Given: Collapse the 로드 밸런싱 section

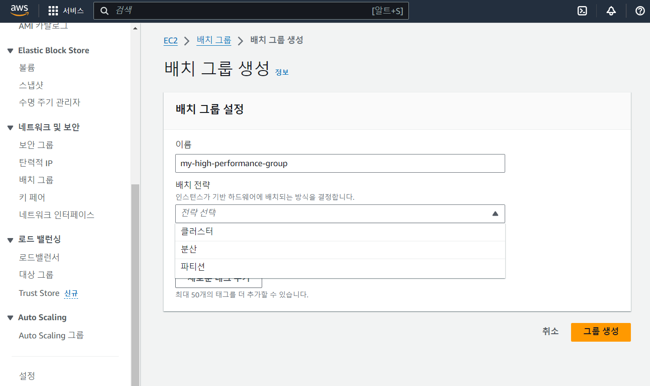Looking at the screenshot, I should [10, 240].
